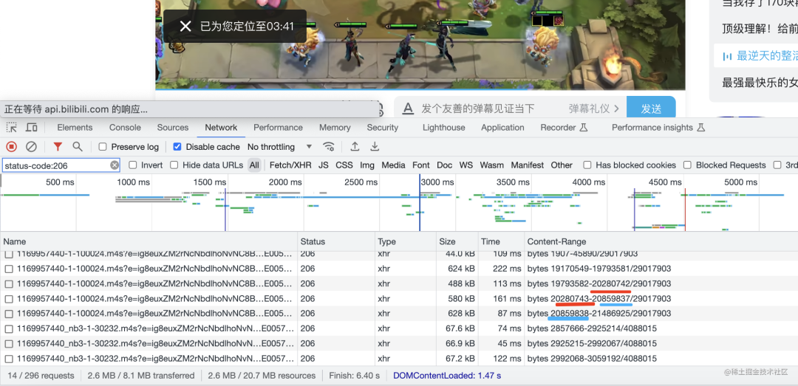This screenshot has height=386, width=798.
Task: Sort by the Type column header
Action: click(406, 241)
